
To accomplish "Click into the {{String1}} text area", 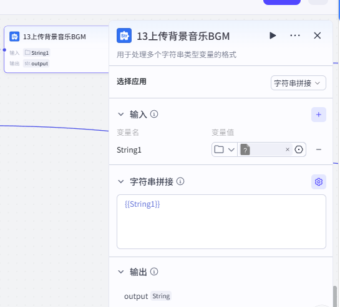I will pyautogui.click(x=221, y=222).
